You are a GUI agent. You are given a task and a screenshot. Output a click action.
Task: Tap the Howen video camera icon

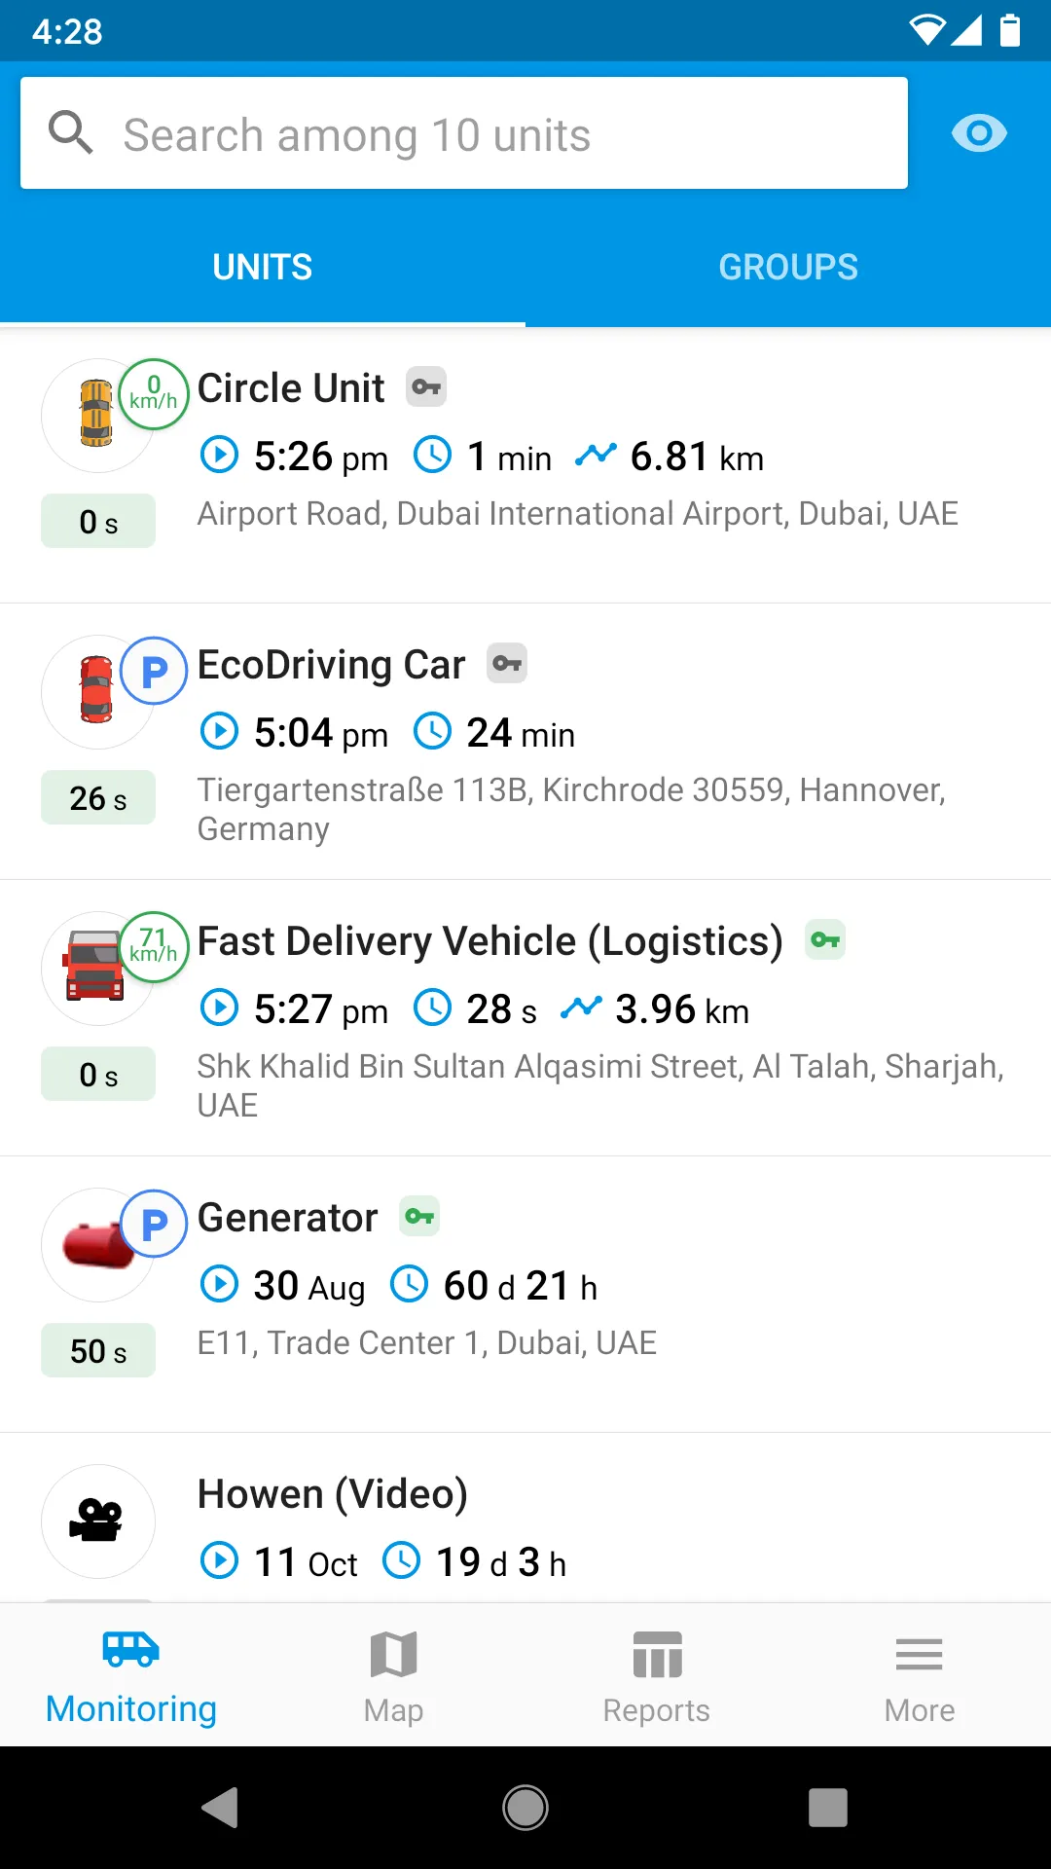click(97, 1521)
